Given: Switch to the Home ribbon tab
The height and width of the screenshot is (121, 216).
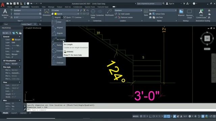Looking at the screenshot, I should (10, 7).
